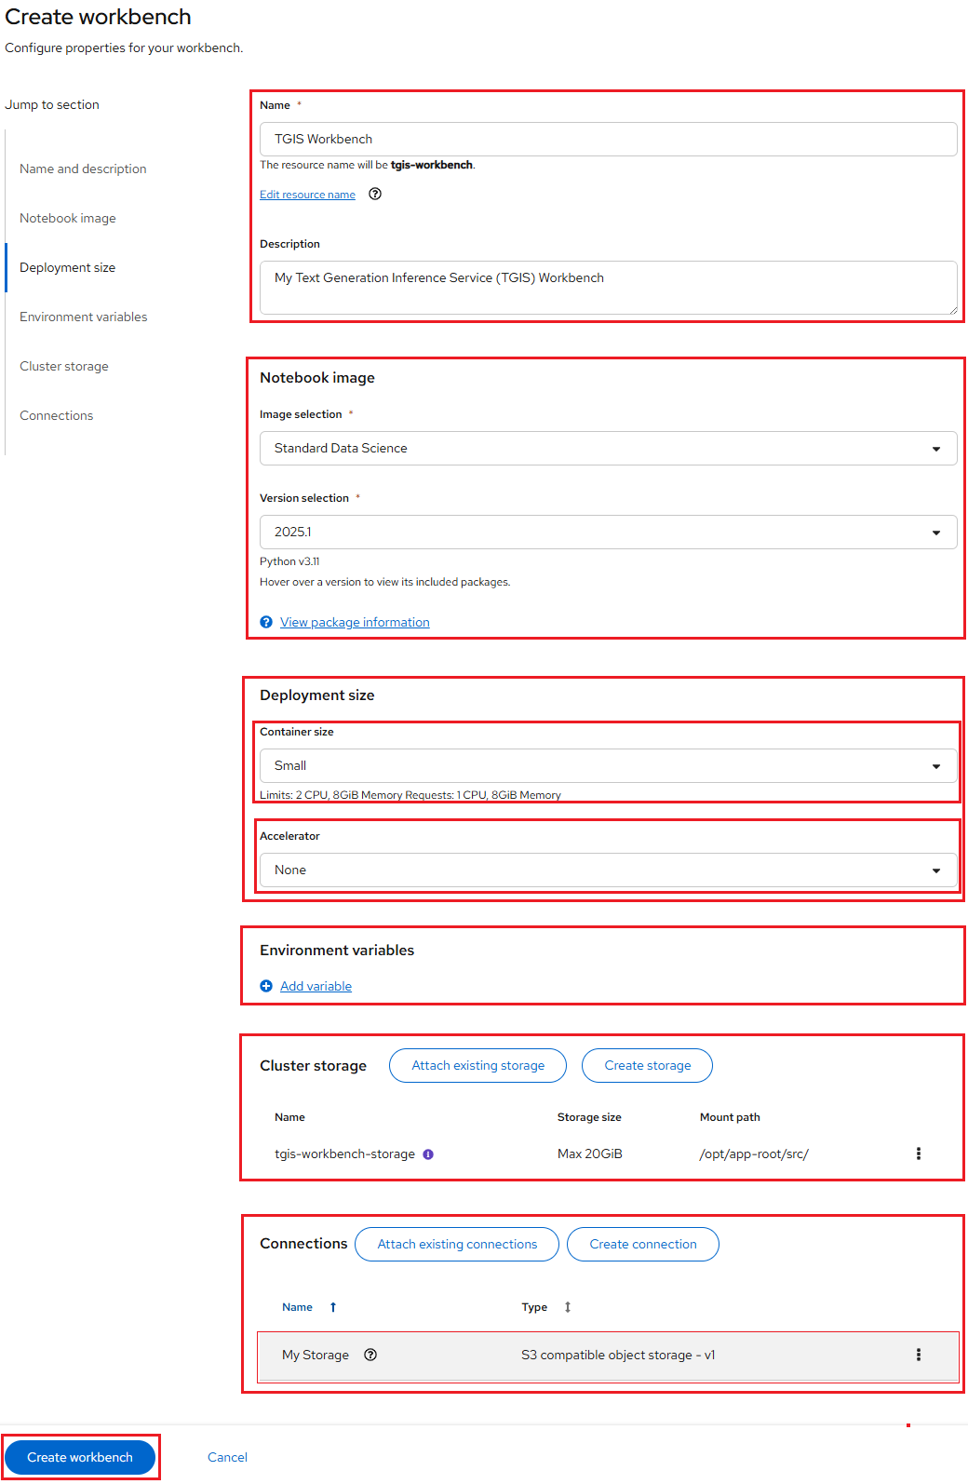Screen dimensions: 968x1484
Task: Jump to Environment variables section
Action: point(84,317)
